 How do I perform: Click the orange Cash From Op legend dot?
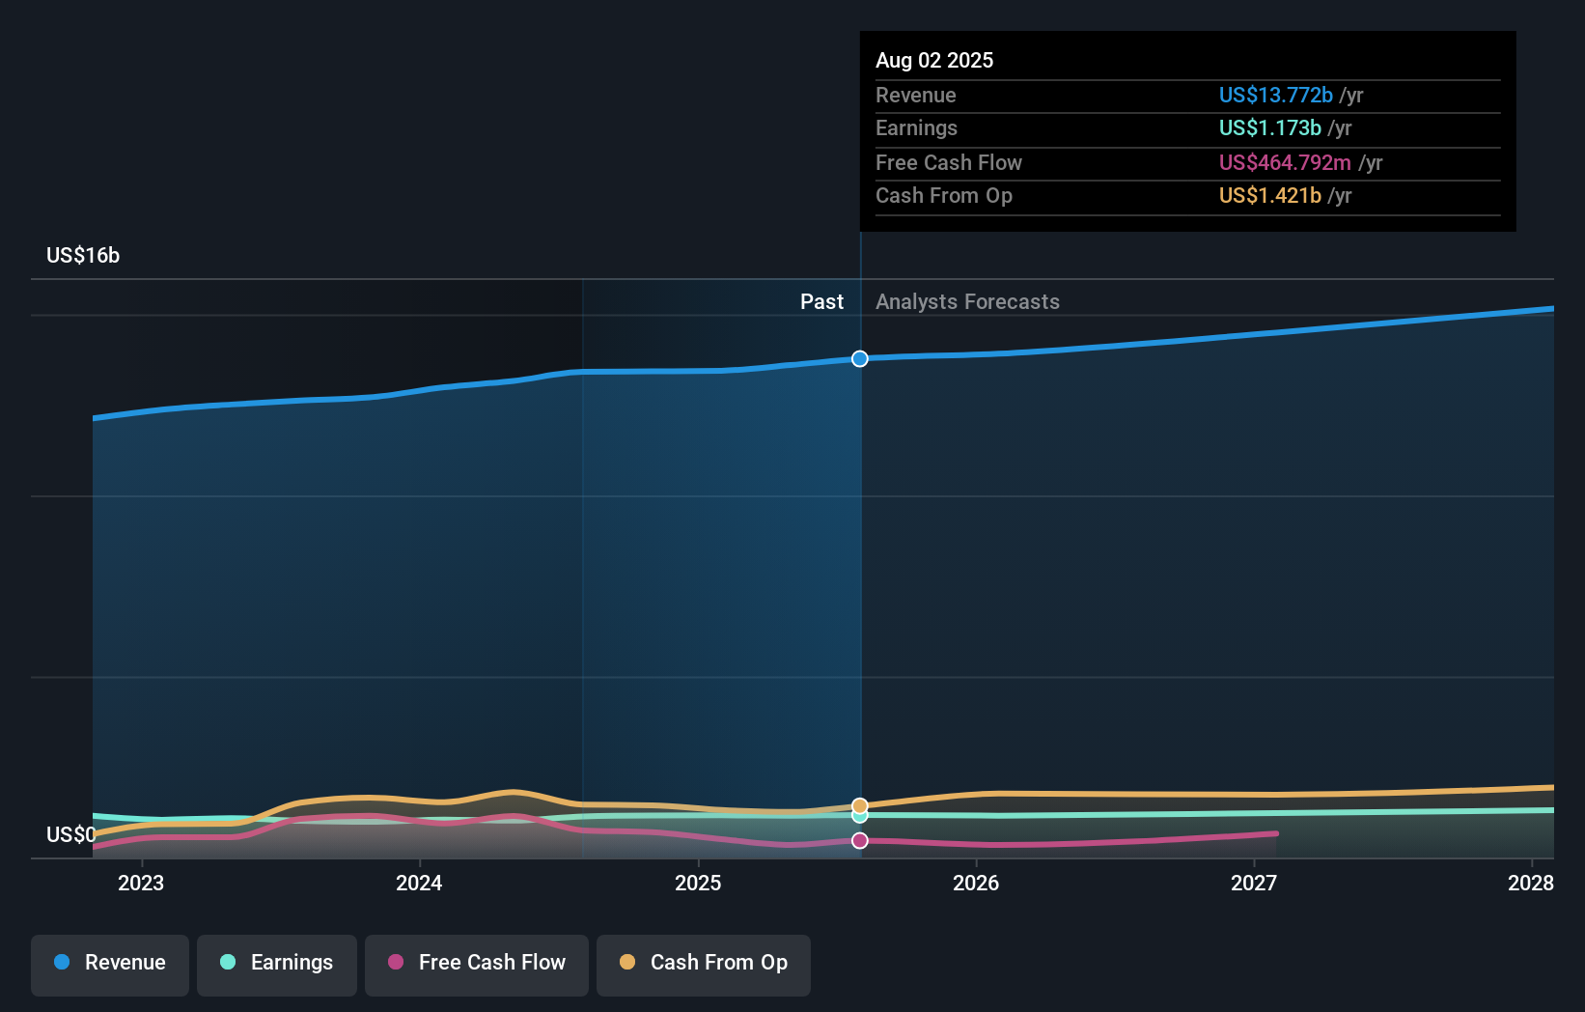pos(627,962)
